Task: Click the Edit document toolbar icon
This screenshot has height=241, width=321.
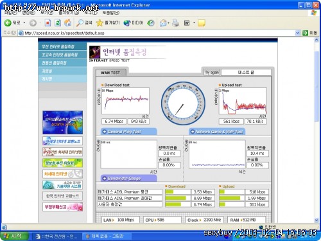Action: point(187,23)
